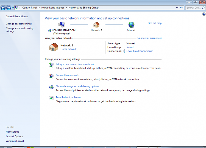This screenshot has width=206, height=148.
Task: Expand the arrow after Network and Internet
Action: pos(66,8)
